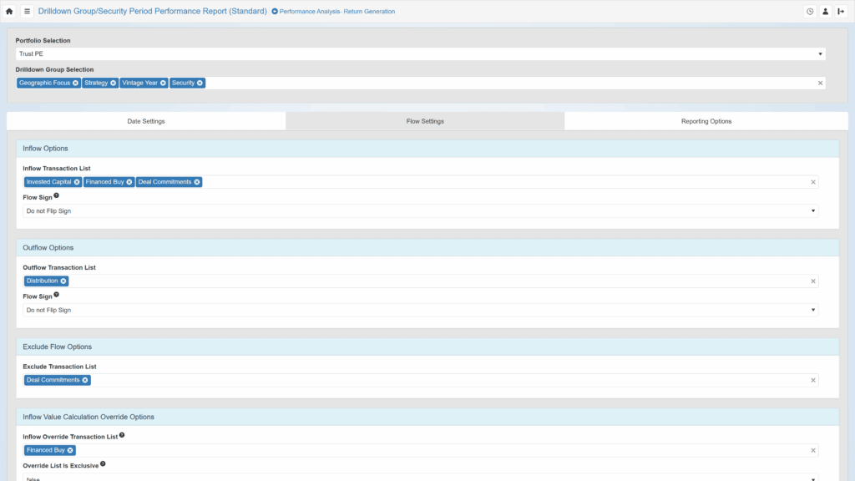Remove the Vintage Year drilldown tag
The height and width of the screenshot is (481, 855).
(163, 84)
